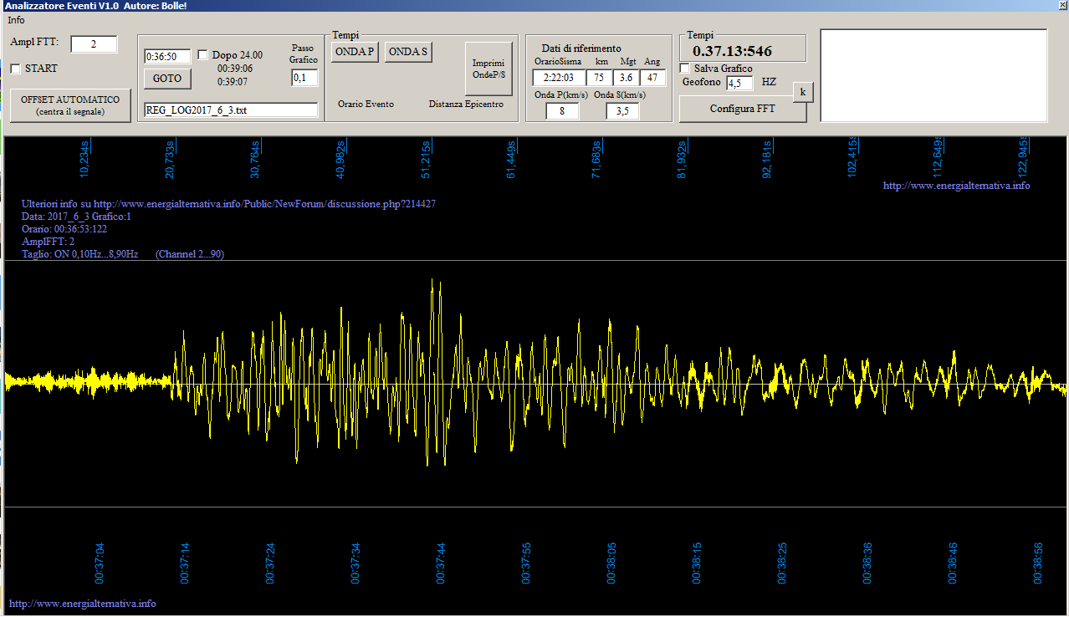Click the 'Taglio: ON 0,10Hz...8,90Hz' text

coord(80,254)
